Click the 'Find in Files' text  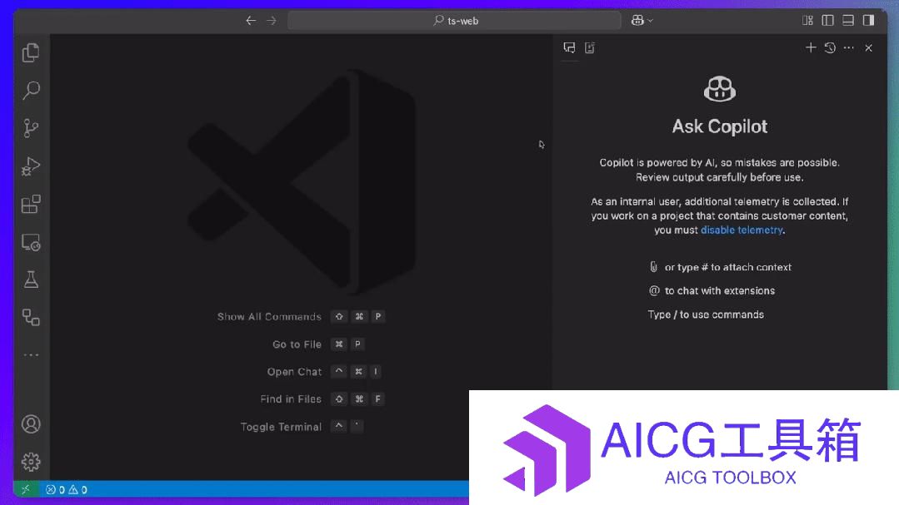[291, 399]
